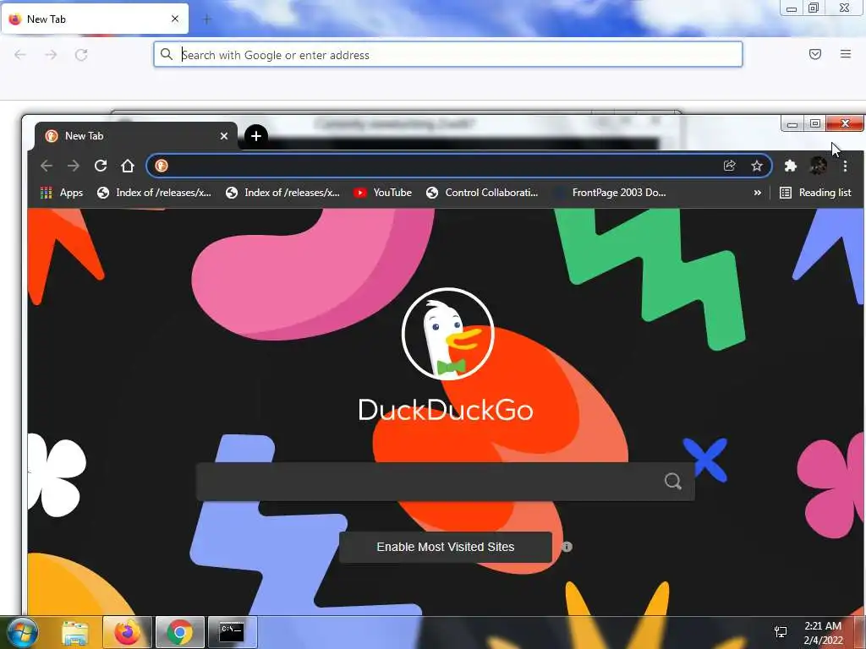Screen dimensions: 866x649
Task: Go back in Chrome window
Action: pos(47,166)
